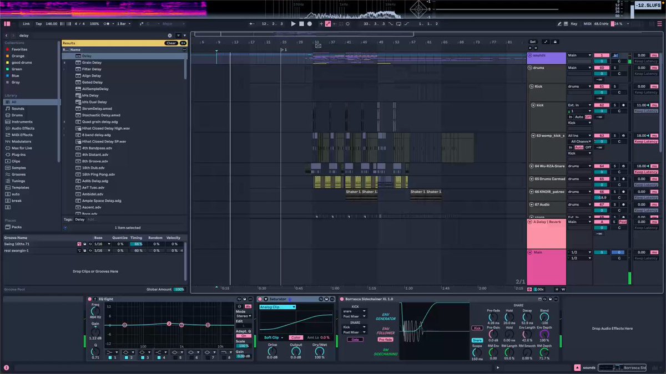Collapse the drums group track
The image size is (666, 374).
click(530, 68)
